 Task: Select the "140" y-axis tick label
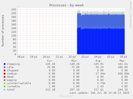(14, 28)
